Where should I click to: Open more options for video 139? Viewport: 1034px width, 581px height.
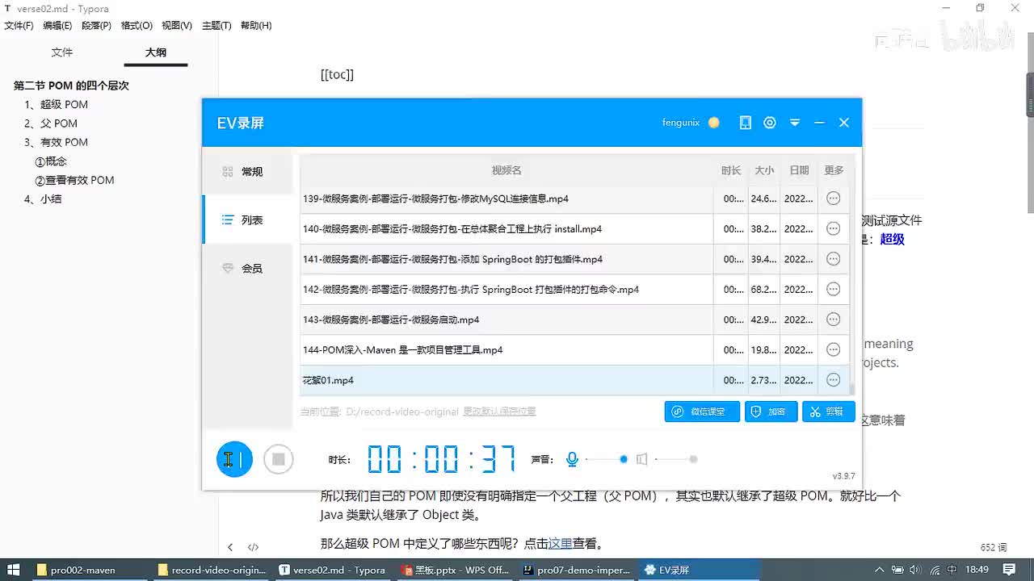coord(834,199)
